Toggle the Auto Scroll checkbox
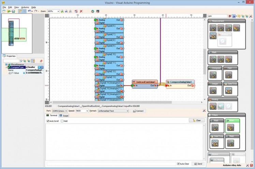 (x=48, y=121)
